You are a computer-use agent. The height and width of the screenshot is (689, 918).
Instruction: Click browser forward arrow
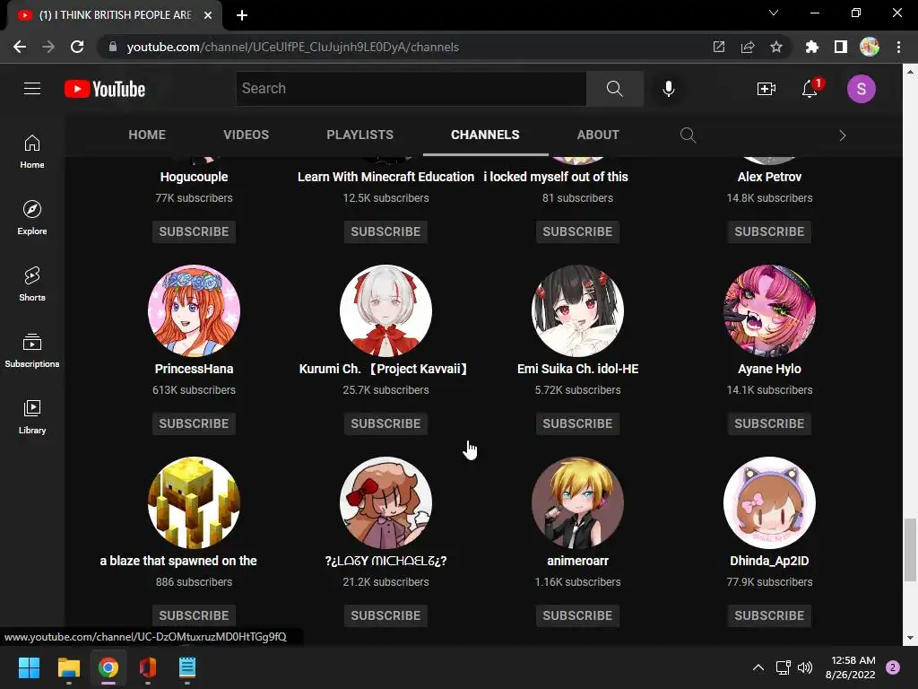[48, 47]
